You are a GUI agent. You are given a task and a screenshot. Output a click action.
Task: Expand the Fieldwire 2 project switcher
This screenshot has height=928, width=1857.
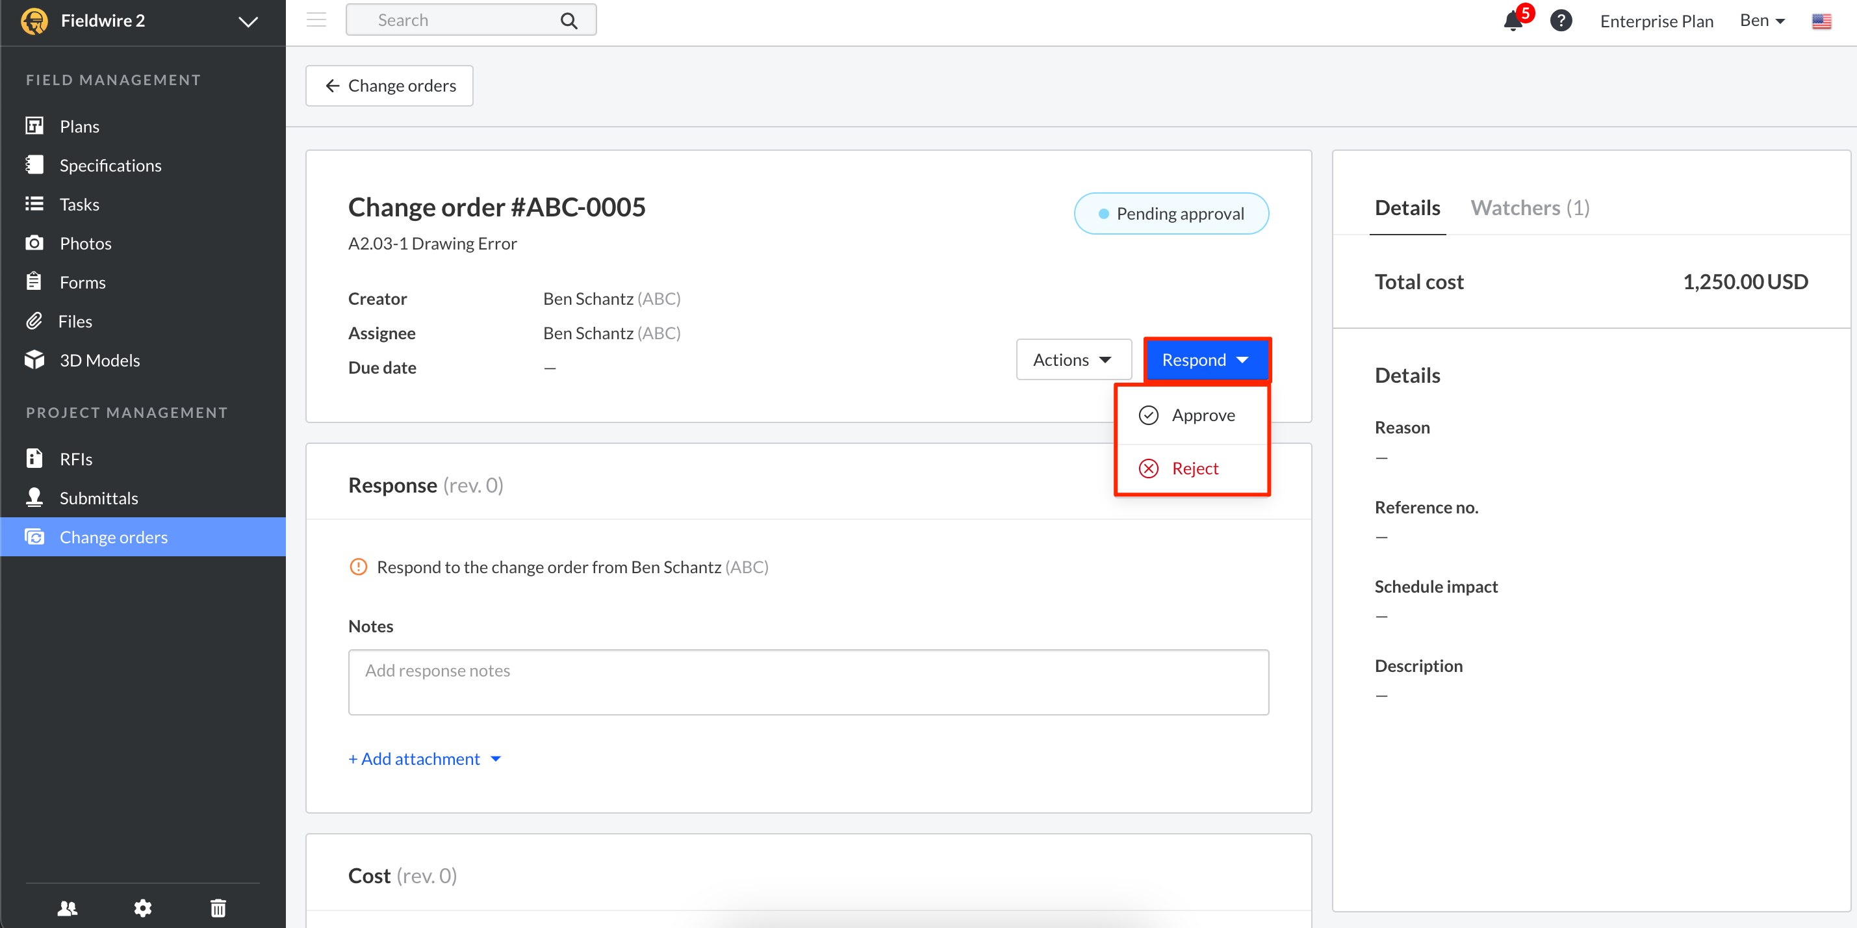coord(248,21)
